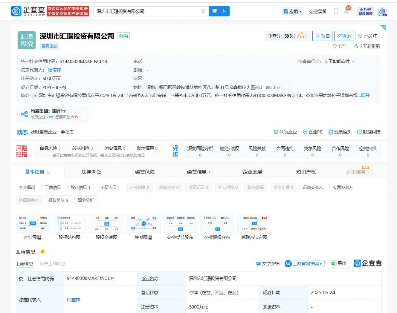Toggle the 已关注 follow button
Image resolution: width=397 pixels, height=313 pixels.
click(x=368, y=36)
